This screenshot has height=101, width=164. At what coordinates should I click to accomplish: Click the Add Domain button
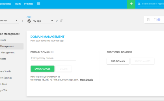[118, 61]
